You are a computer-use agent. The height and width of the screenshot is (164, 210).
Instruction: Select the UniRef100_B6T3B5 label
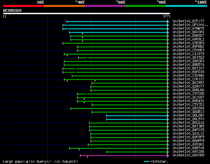coord(188,126)
